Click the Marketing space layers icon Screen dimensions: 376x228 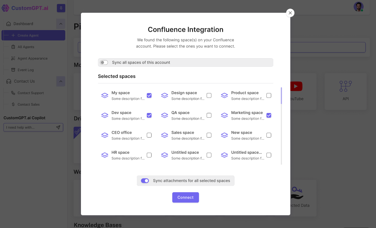coord(224,115)
